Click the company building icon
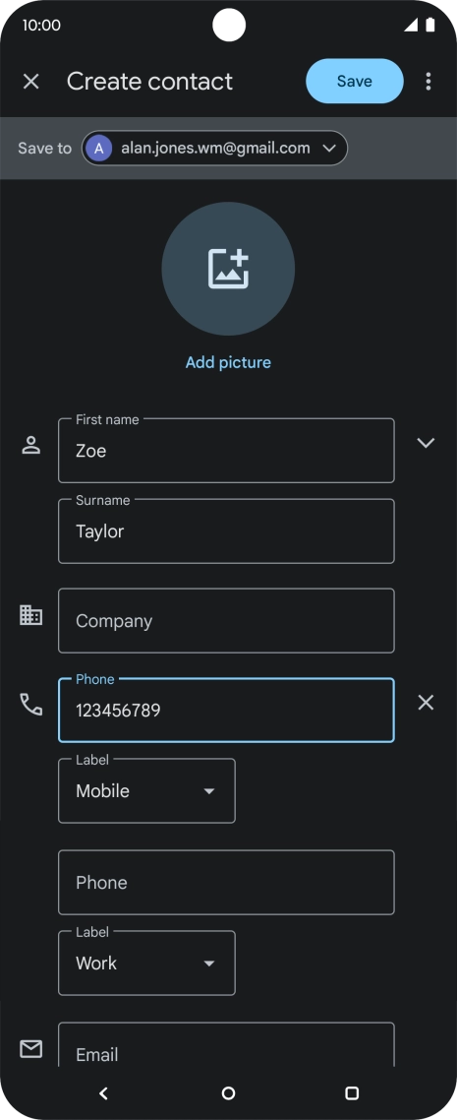This screenshot has height=1120, width=457. point(30,615)
